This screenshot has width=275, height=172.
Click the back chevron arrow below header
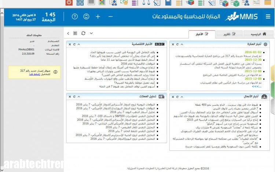(x=68, y=33)
